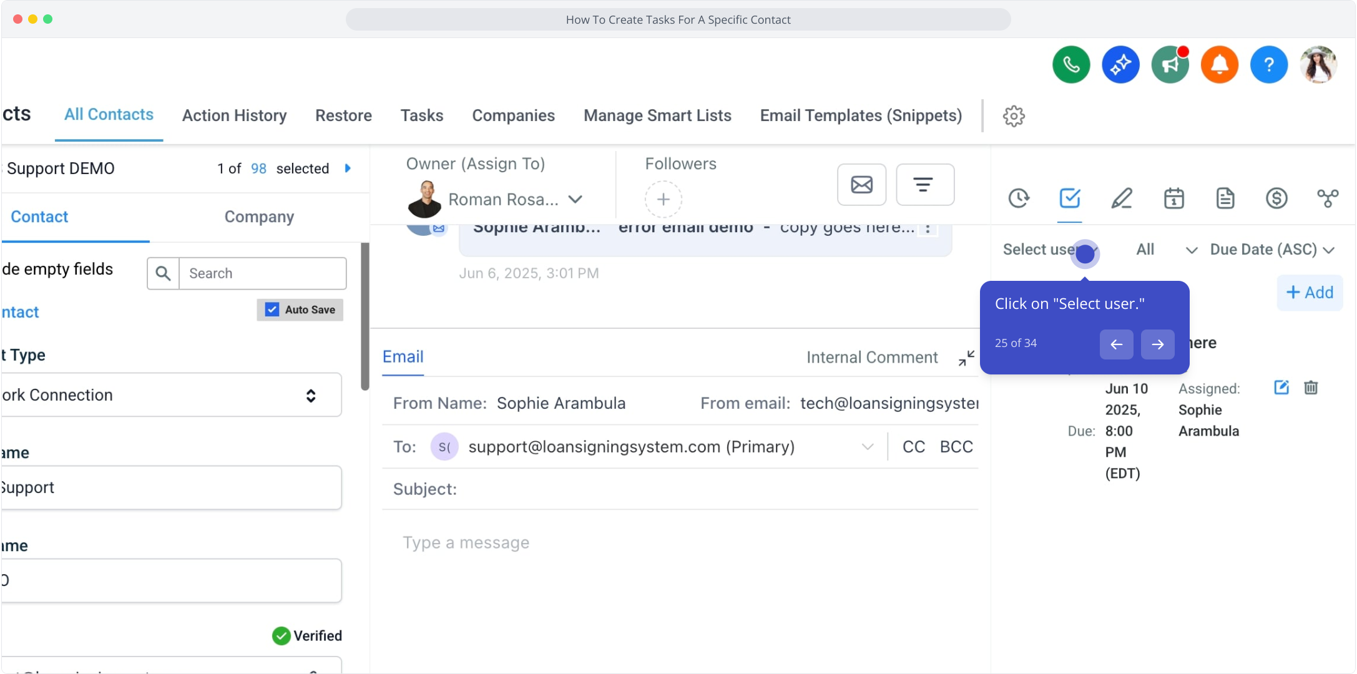Focus the contact fields Search box
The height and width of the screenshot is (674, 1357).
pos(262,273)
